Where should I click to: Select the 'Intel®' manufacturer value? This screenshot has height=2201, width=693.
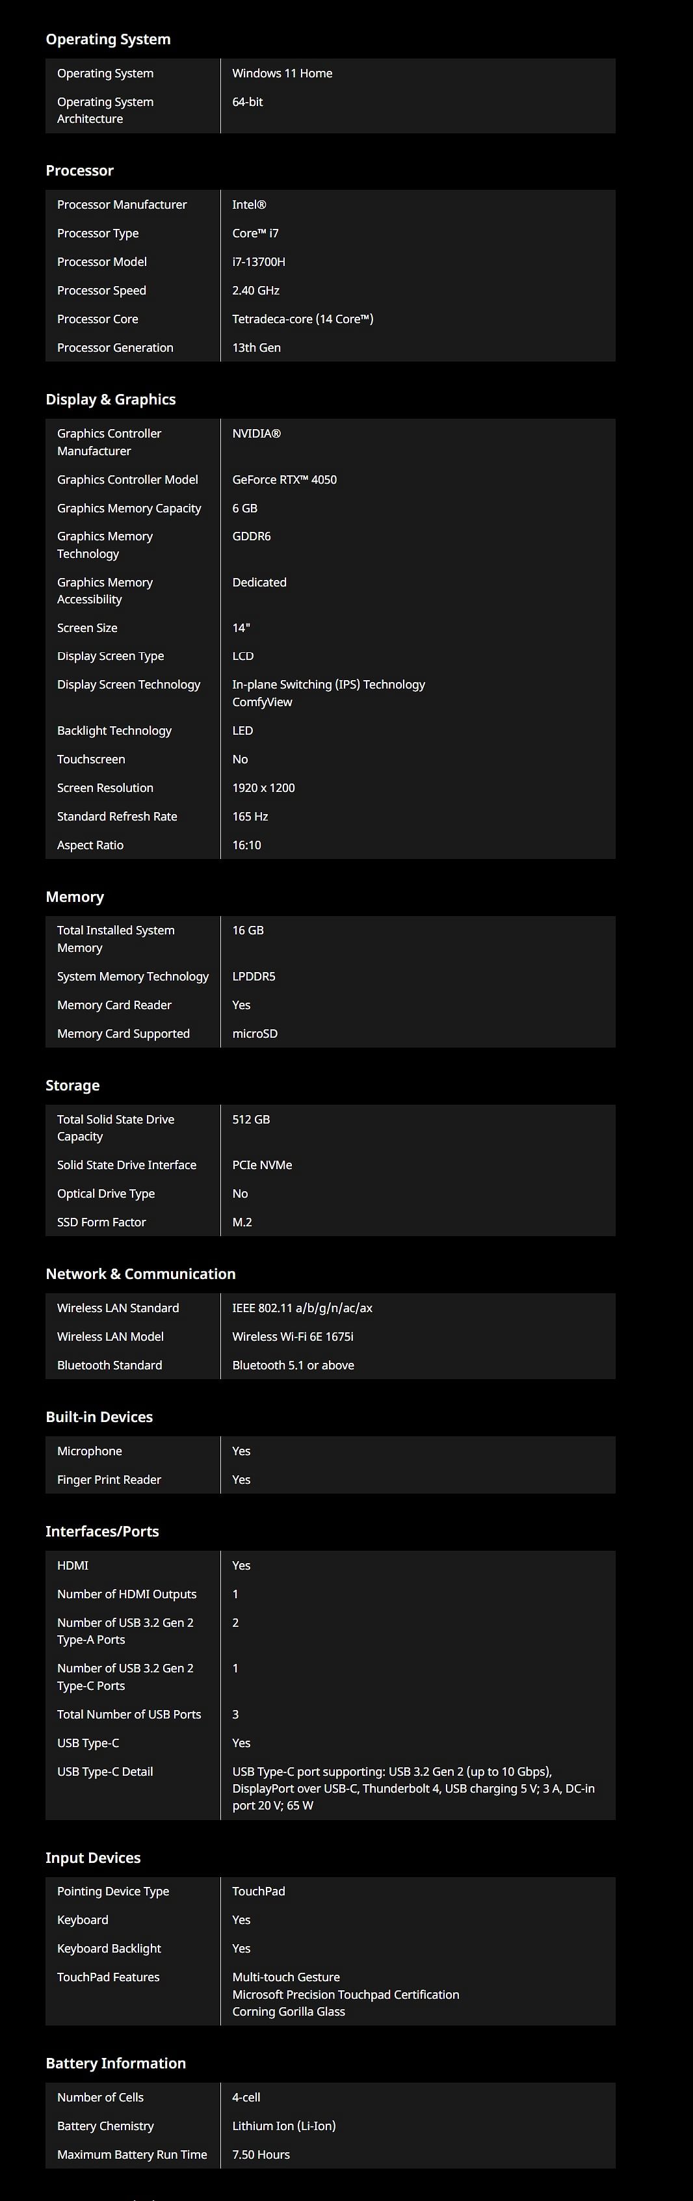248,204
